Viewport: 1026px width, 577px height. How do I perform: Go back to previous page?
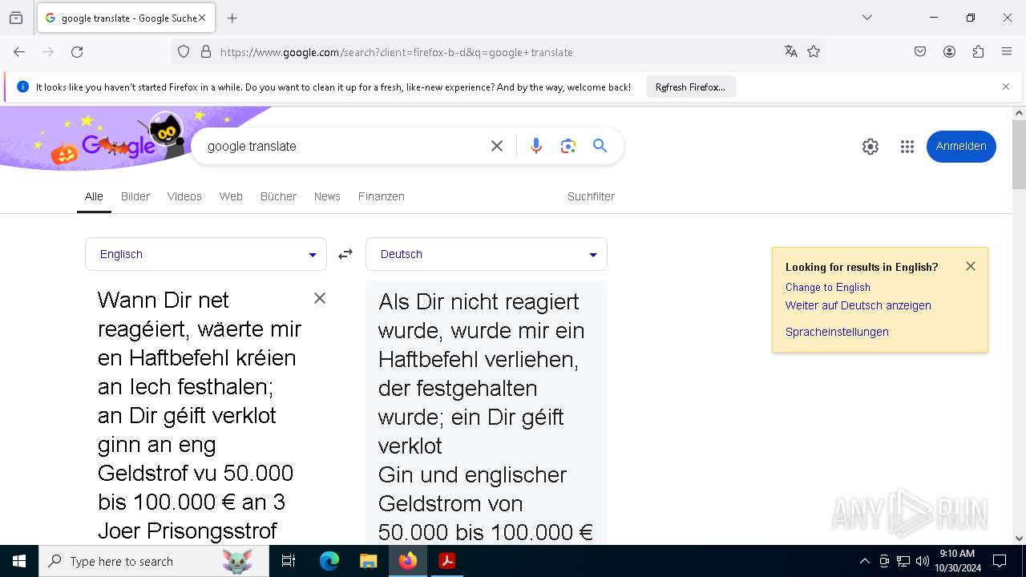point(19,52)
